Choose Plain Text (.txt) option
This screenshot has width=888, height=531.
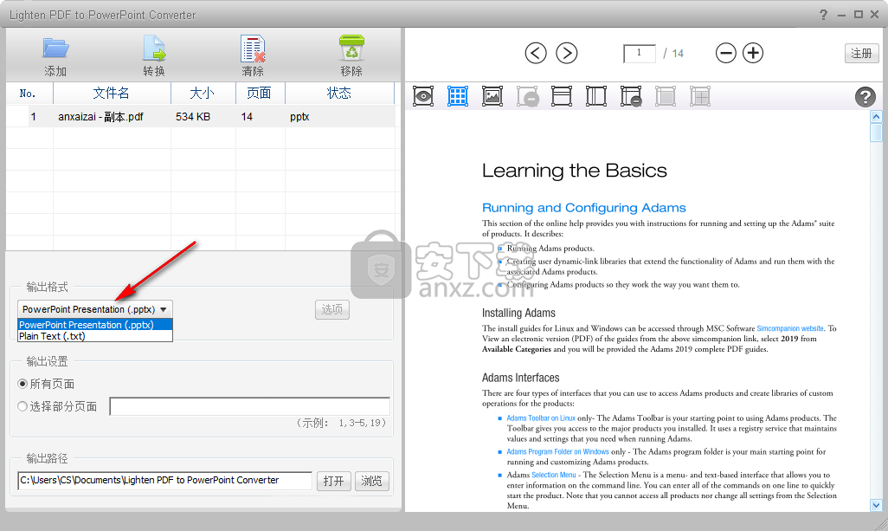pos(95,336)
